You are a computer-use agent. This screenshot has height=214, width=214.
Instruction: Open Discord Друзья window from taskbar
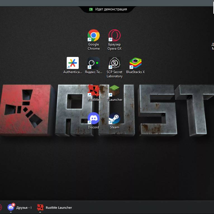[x=20, y=208]
